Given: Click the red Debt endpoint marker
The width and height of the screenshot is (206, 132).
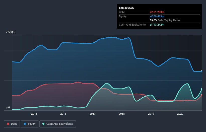Looking at the screenshot, I should coord(202,95).
